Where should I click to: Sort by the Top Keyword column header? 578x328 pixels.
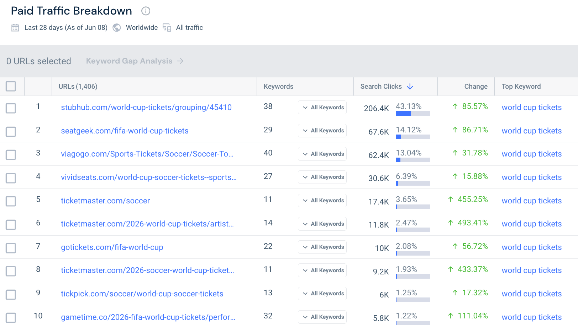(x=521, y=87)
